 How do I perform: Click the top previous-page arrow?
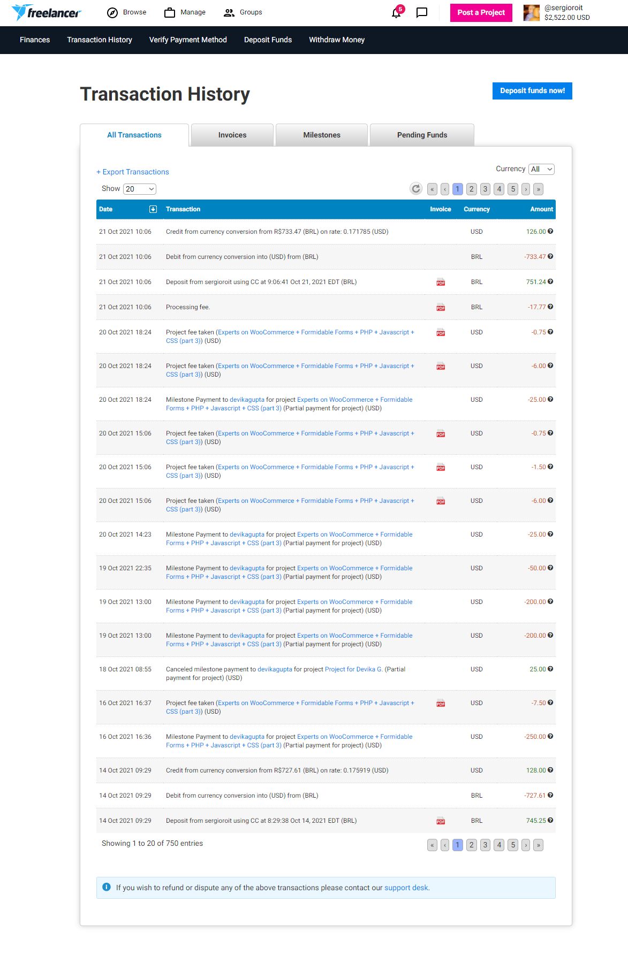click(x=444, y=189)
